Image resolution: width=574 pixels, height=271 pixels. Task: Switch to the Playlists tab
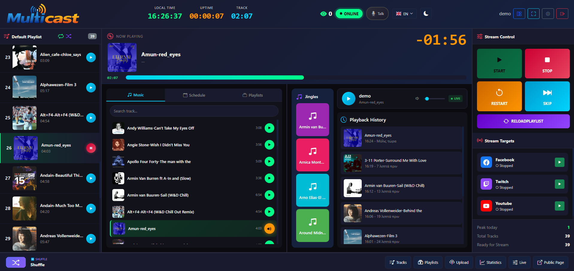[252, 95]
